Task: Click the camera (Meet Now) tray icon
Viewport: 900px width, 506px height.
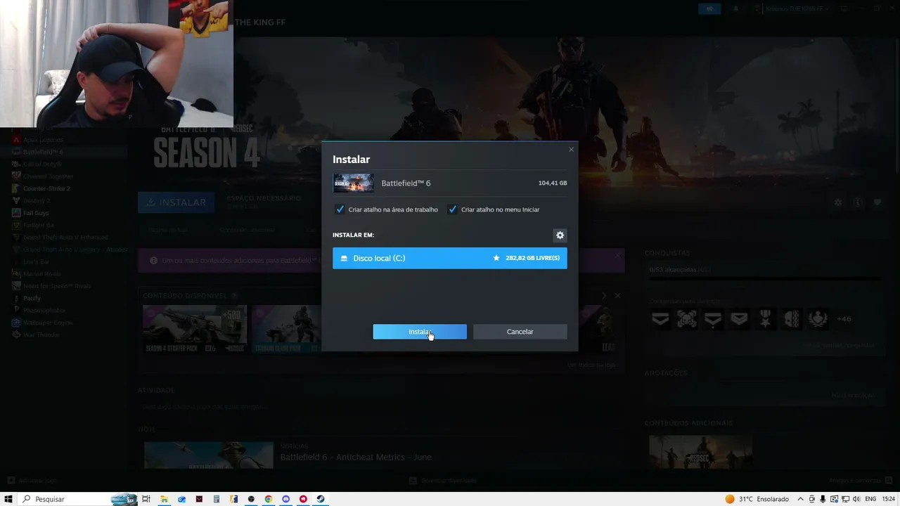Action: pos(812,499)
